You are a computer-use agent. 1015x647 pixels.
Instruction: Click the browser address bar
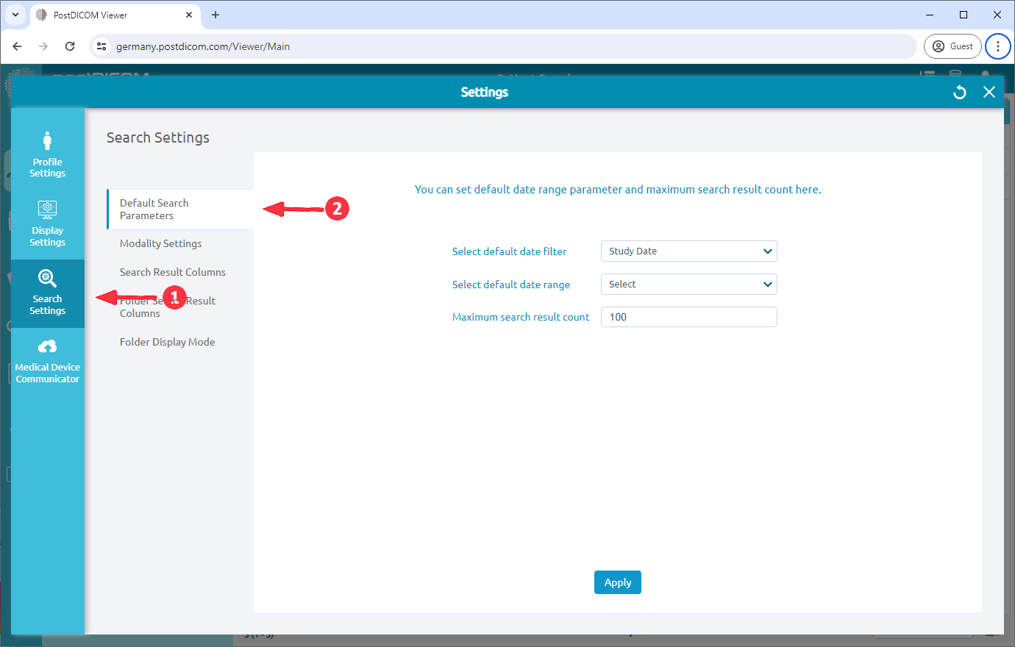pyautogui.click(x=441, y=46)
